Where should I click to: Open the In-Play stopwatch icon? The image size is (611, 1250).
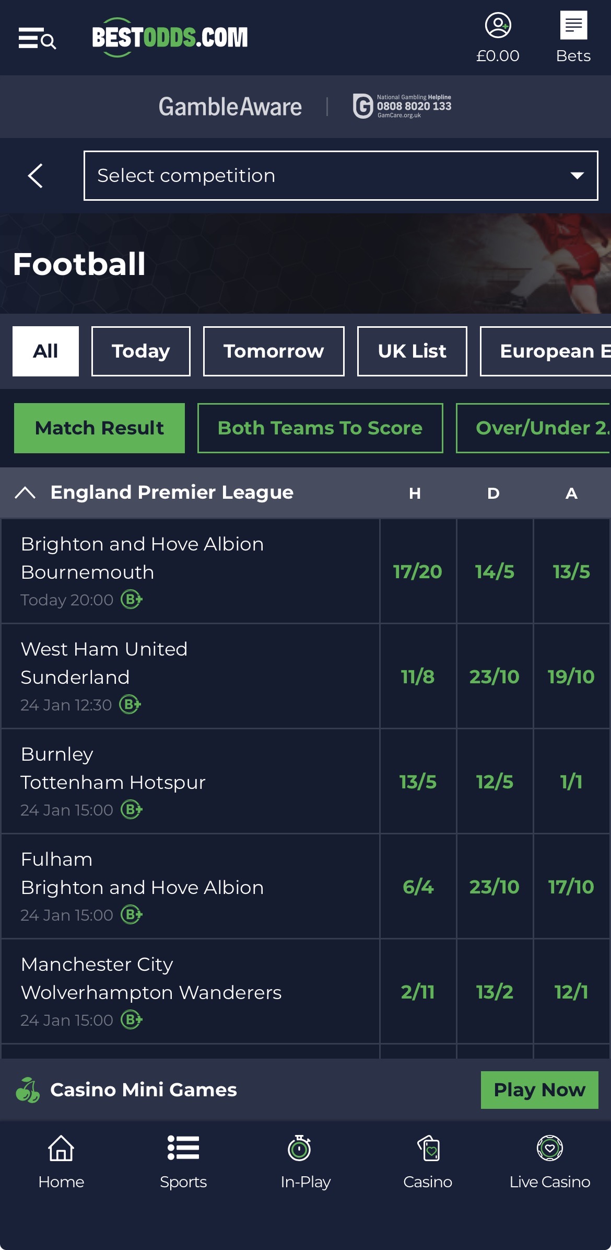pos(300,1149)
